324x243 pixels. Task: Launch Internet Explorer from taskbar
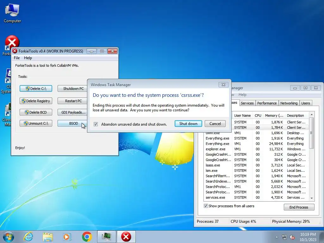[28, 237]
